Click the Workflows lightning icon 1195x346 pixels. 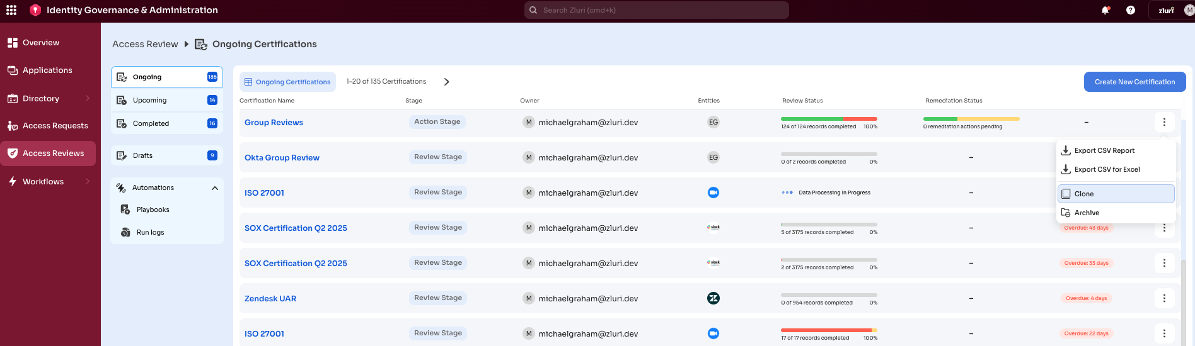(13, 181)
